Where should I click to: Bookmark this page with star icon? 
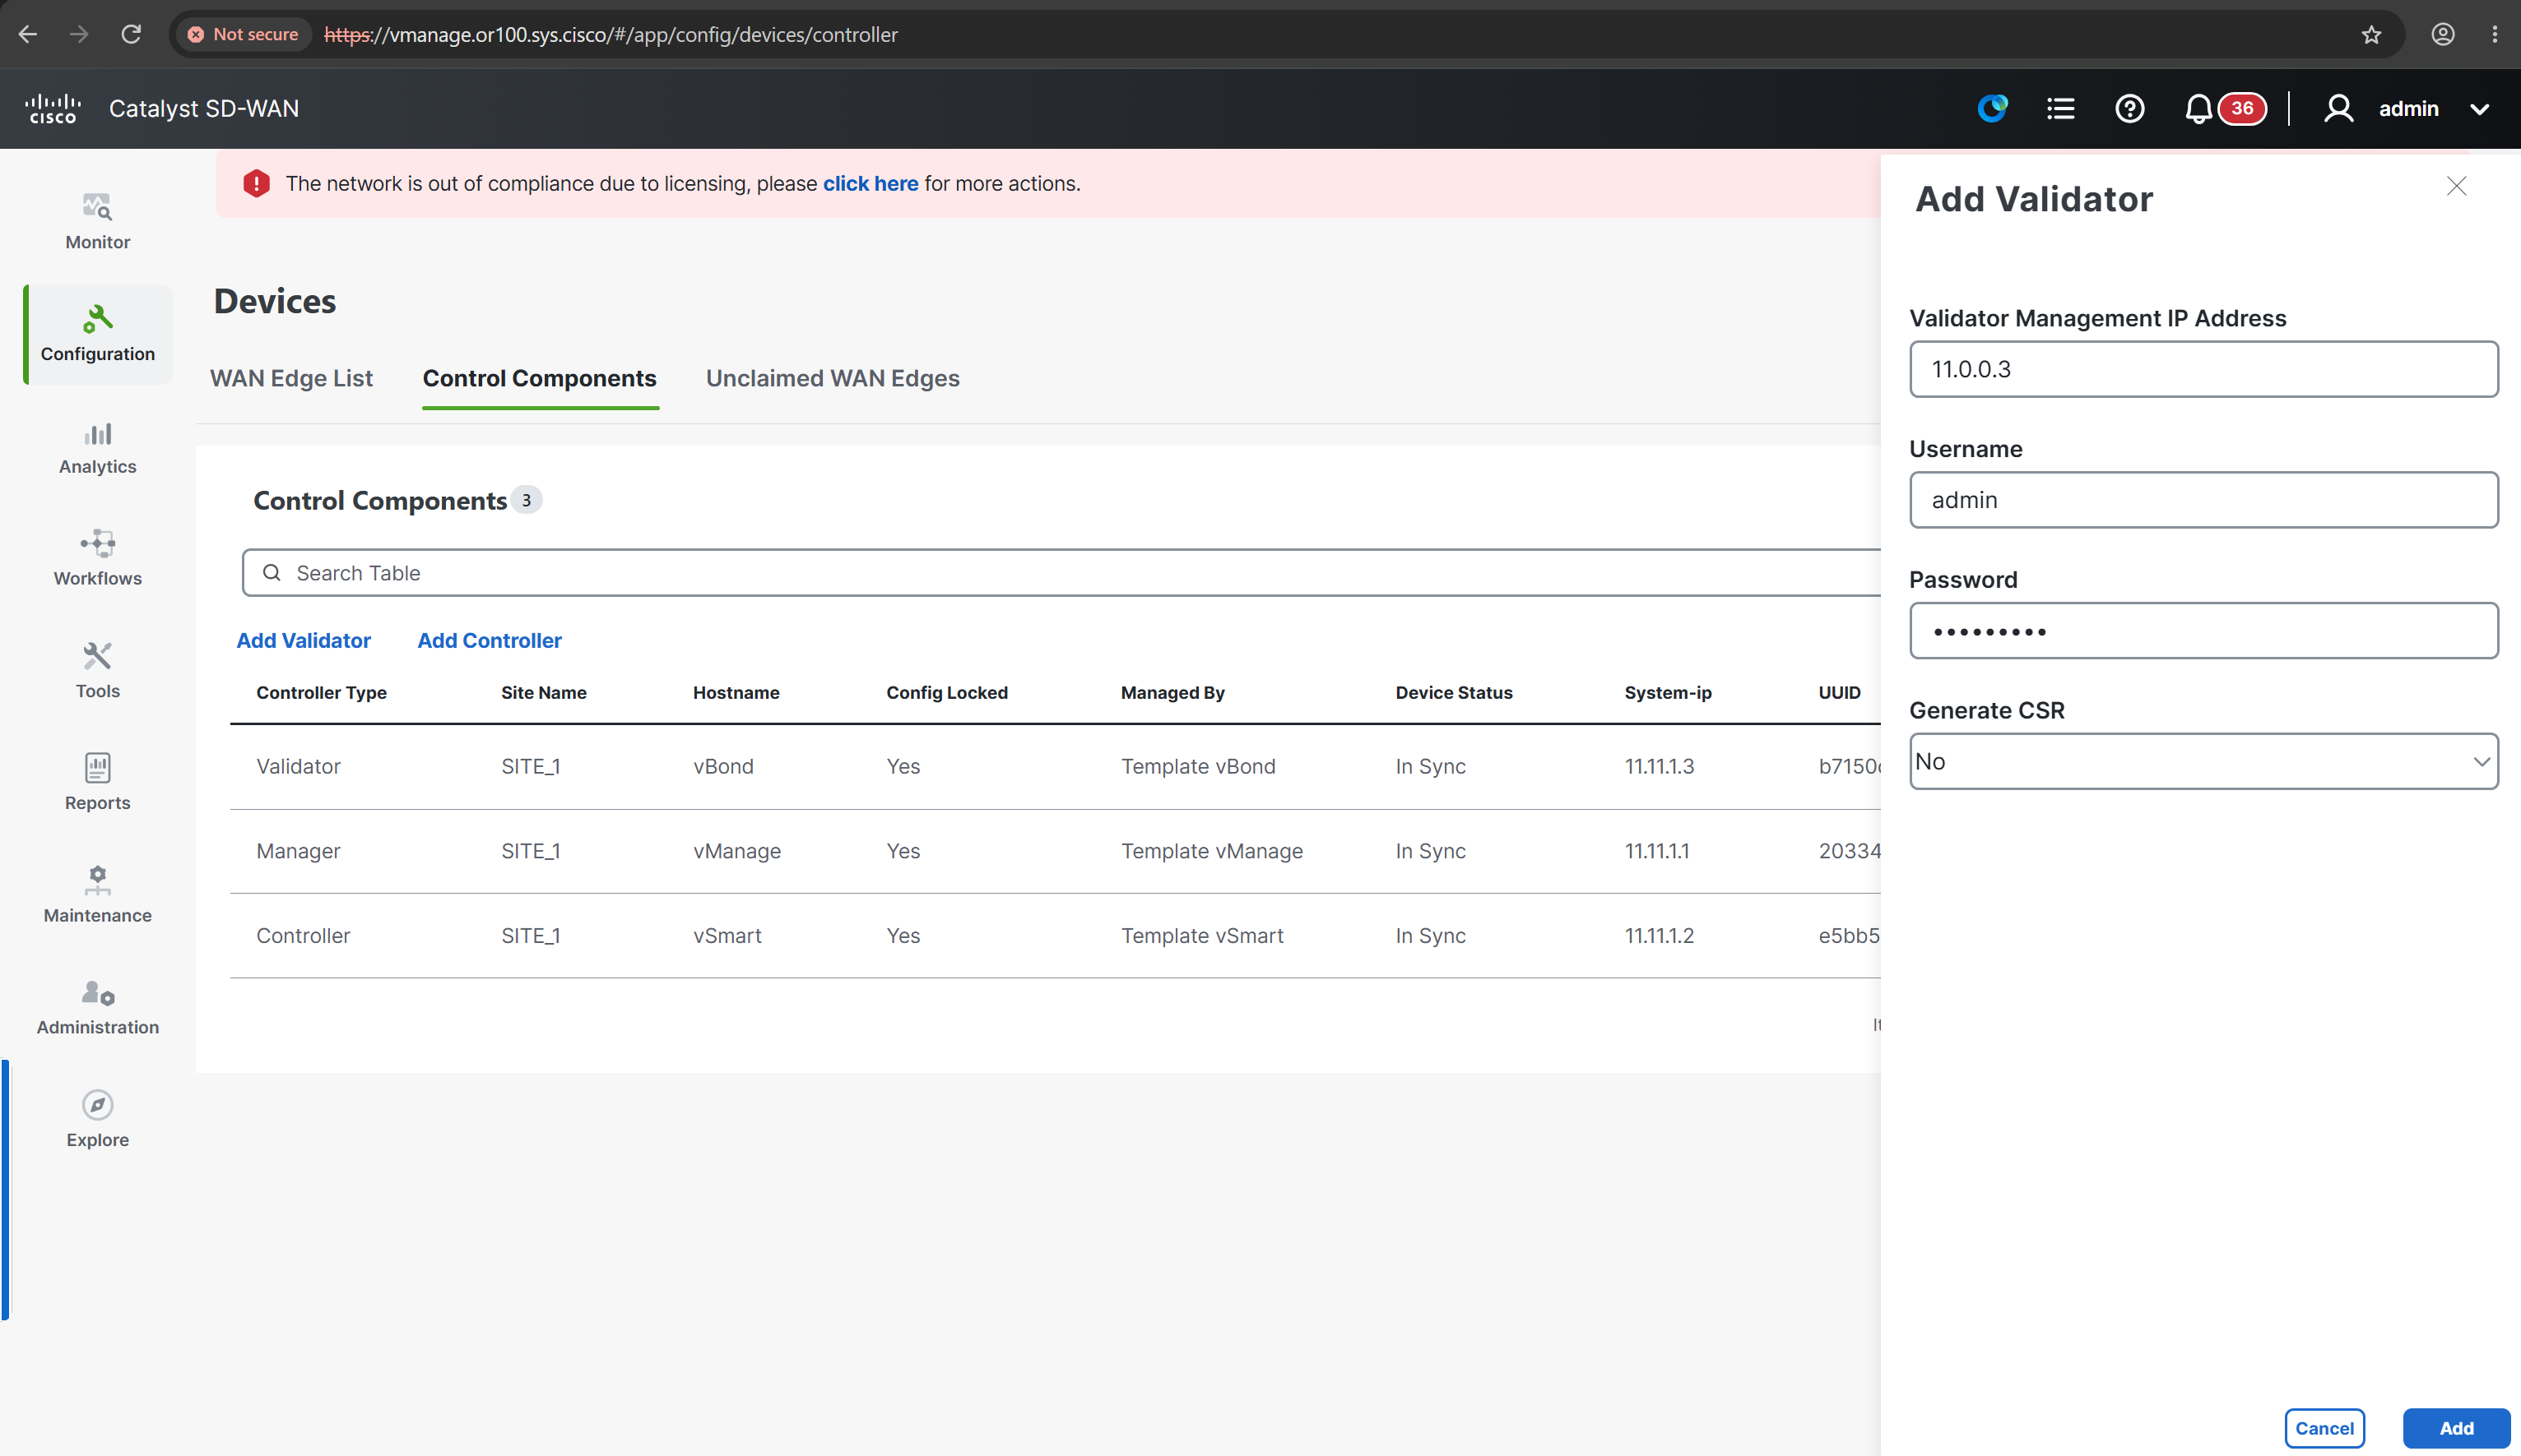click(x=2371, y=35)
